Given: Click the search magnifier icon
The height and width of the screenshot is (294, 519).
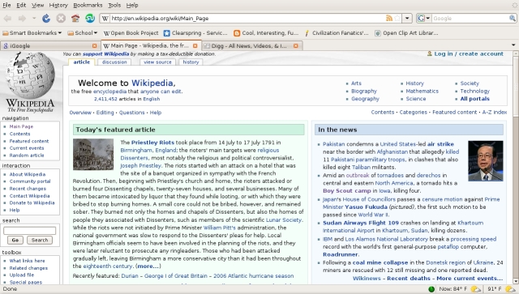Looking at the screenshot, I should click(512, 19).
